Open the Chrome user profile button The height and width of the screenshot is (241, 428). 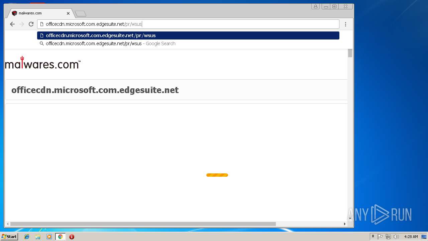pos(315,6)
